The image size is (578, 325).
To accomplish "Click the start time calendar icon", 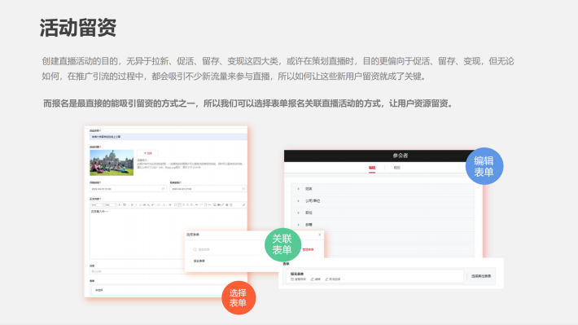I will pyautogui.click(x=164, y=189).
